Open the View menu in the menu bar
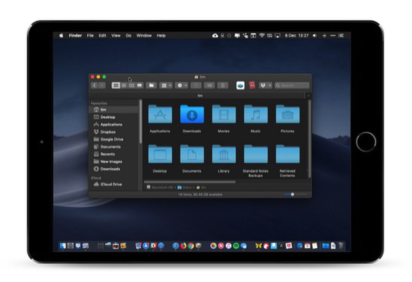412x282 pixels. (116, 35)
